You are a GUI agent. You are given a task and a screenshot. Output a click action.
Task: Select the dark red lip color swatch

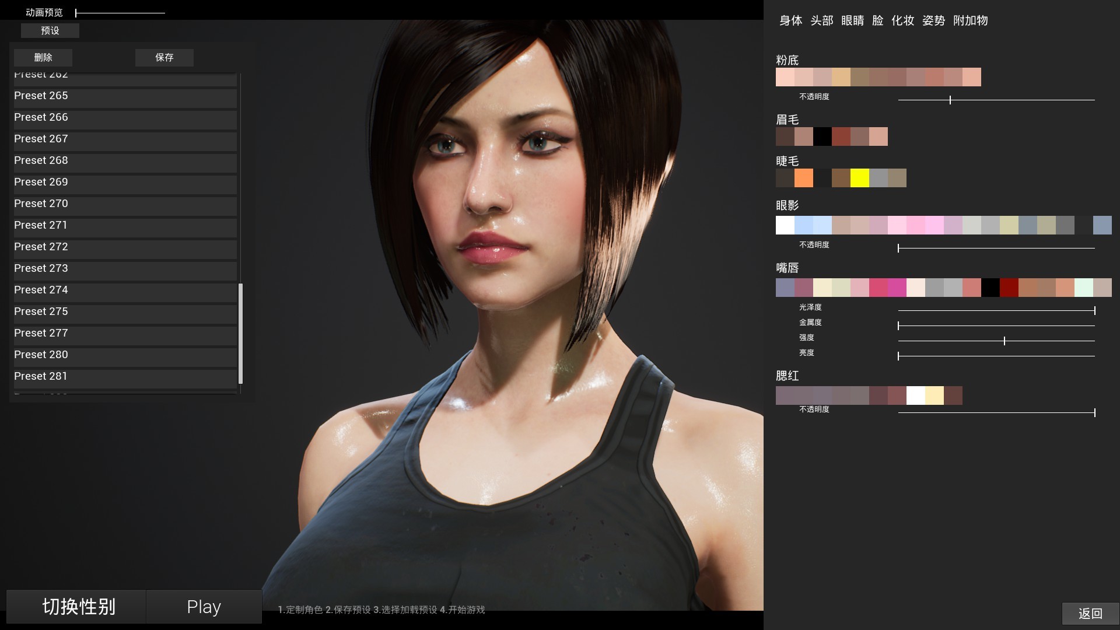pos(1009,288)
